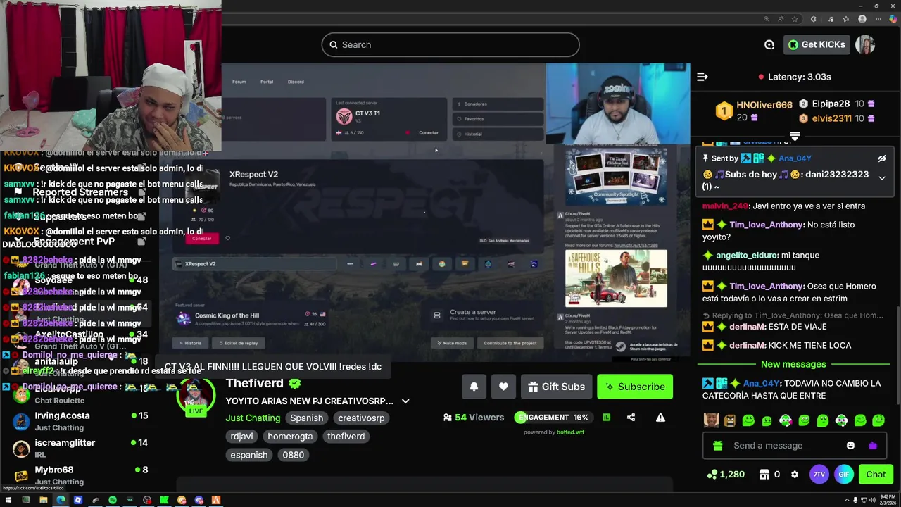The height and width of the screenshot is (507, 901).
Task: Insert the face-photo quick emote
Action: point(711,420)
